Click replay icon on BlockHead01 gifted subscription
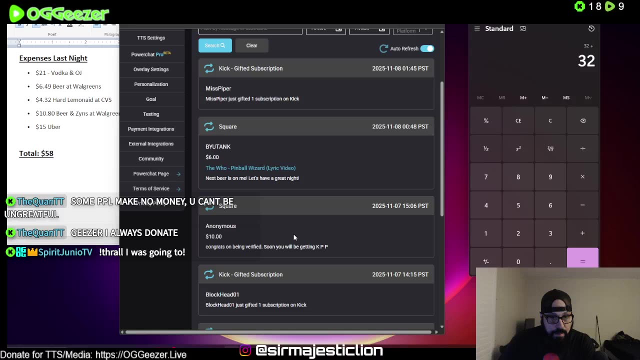The image size is (640, 360). 209,274
